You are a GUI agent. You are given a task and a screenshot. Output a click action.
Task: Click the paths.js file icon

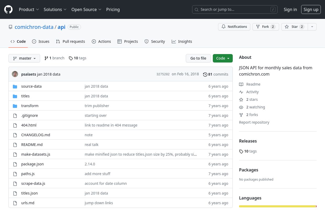point(15,174)
